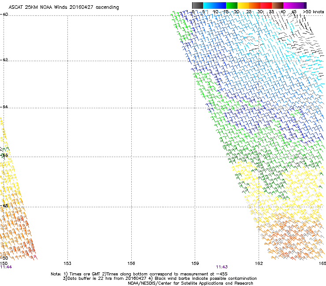This screenshot has height=286, width=326.
Task: Select the yellow 20-25 knots color bar segment
Action: (x=243, y=5)
